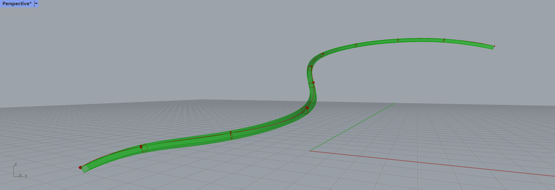Screen dimensions: 555x190
Task: Select red point at top of S-bend
Action: click(x=311, y=66)
